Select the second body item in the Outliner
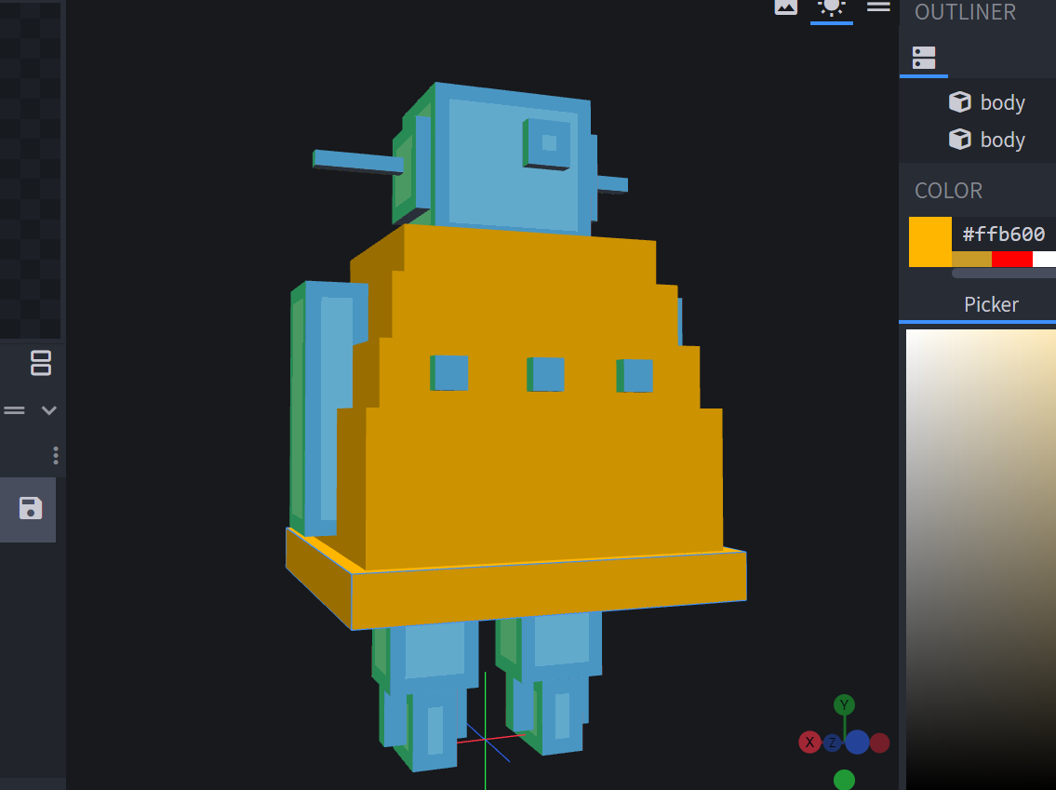 coord(1003,139)
